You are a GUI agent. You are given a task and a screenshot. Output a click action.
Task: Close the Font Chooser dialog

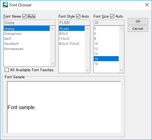pos(147,5)
